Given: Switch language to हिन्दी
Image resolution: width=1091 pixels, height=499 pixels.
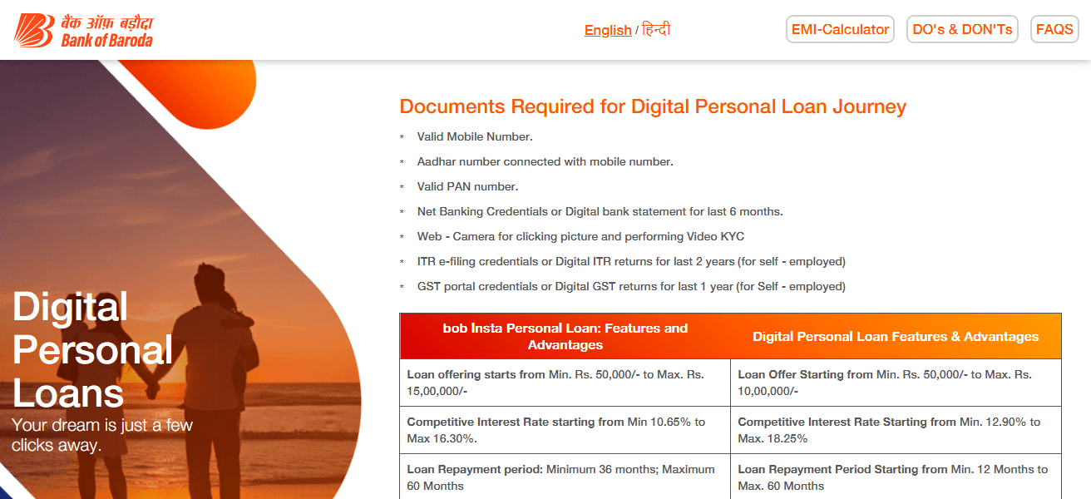Looking at the screenshot, I should (656, 30).
